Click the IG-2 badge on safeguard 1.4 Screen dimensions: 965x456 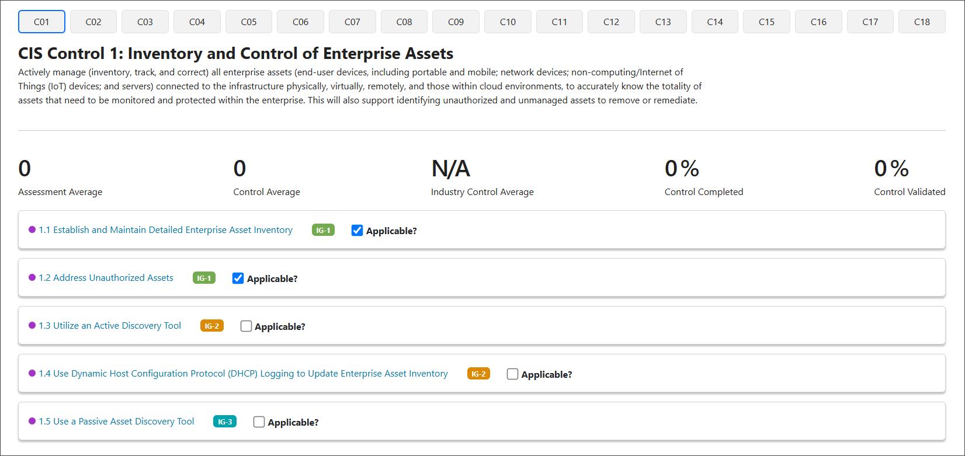tap(478, 374)
